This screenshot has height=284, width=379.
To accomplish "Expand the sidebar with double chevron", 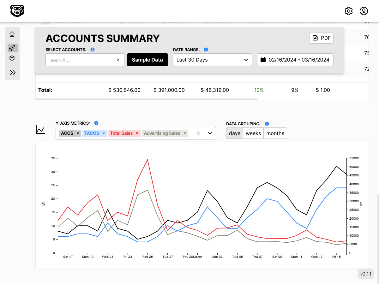I will [12, 73].
